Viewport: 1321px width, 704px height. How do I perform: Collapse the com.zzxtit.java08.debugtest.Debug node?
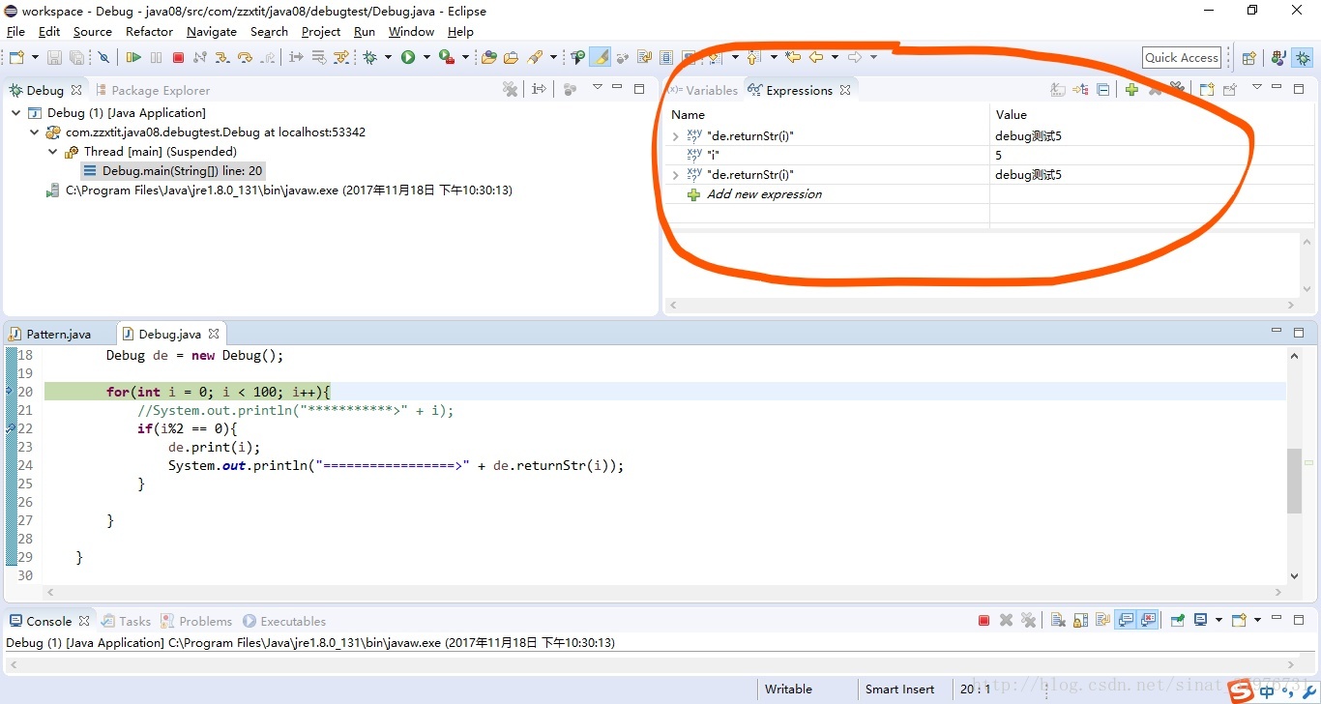34,132
